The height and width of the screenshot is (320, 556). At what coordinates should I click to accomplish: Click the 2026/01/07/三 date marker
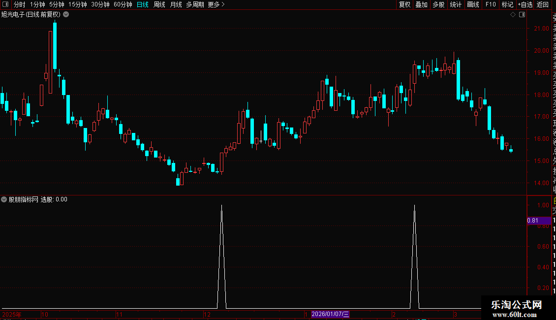point(330,314)
